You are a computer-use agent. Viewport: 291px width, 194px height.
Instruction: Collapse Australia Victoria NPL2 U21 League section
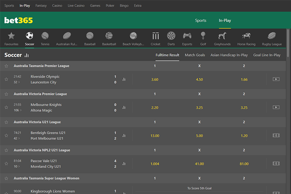[42, 150]
